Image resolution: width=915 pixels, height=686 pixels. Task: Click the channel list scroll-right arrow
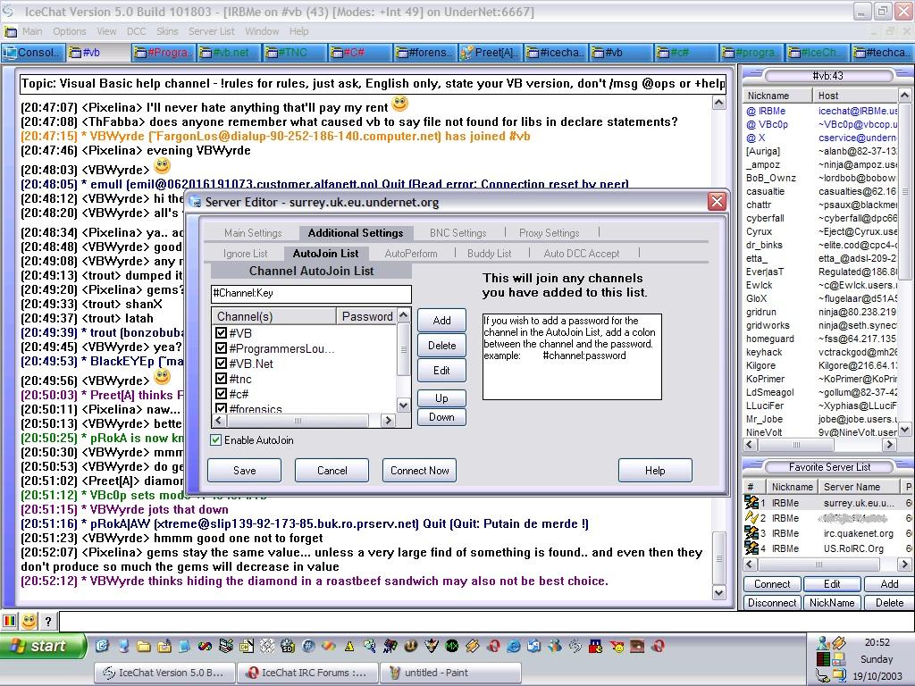pos(388,420)
